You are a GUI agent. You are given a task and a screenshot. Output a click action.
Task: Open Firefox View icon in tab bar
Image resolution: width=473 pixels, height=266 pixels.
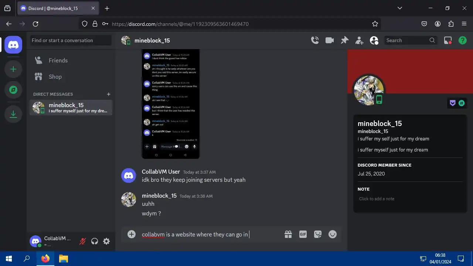[x=7, y=8]
